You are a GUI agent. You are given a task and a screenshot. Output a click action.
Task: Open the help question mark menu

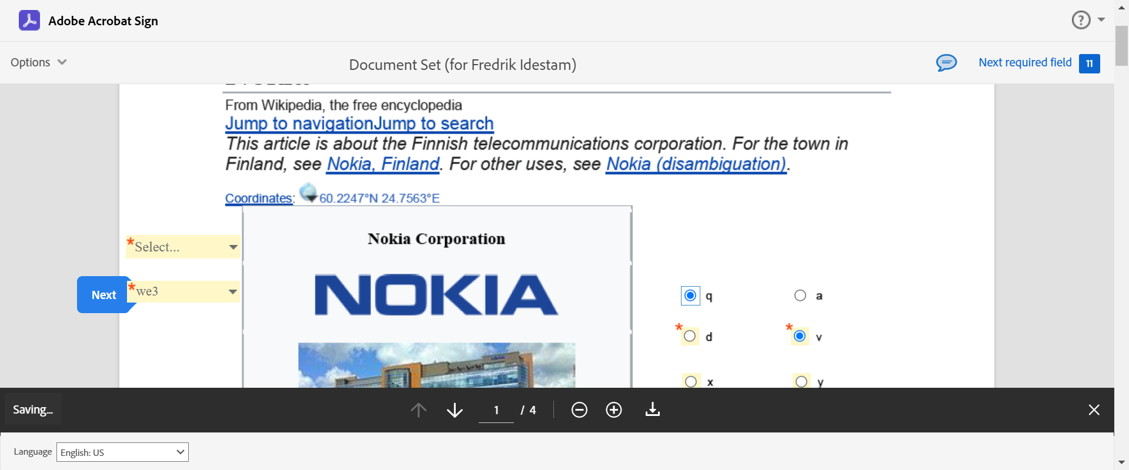1081,21
